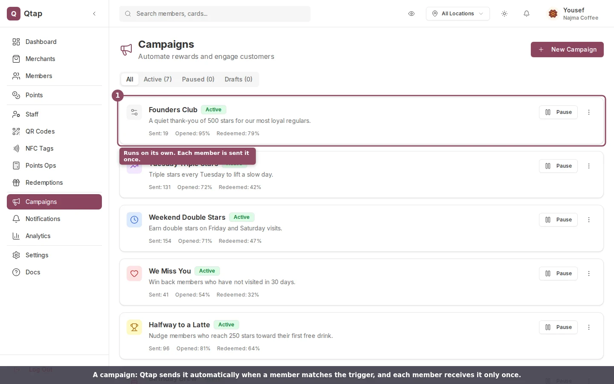Pause the Tuesday Triple Stars campaign
This screenshot has width=614, height=384.
pos(558,166)
